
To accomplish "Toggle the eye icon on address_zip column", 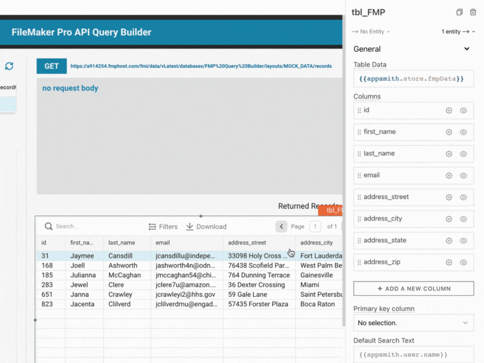I will (x=463, y=262).
